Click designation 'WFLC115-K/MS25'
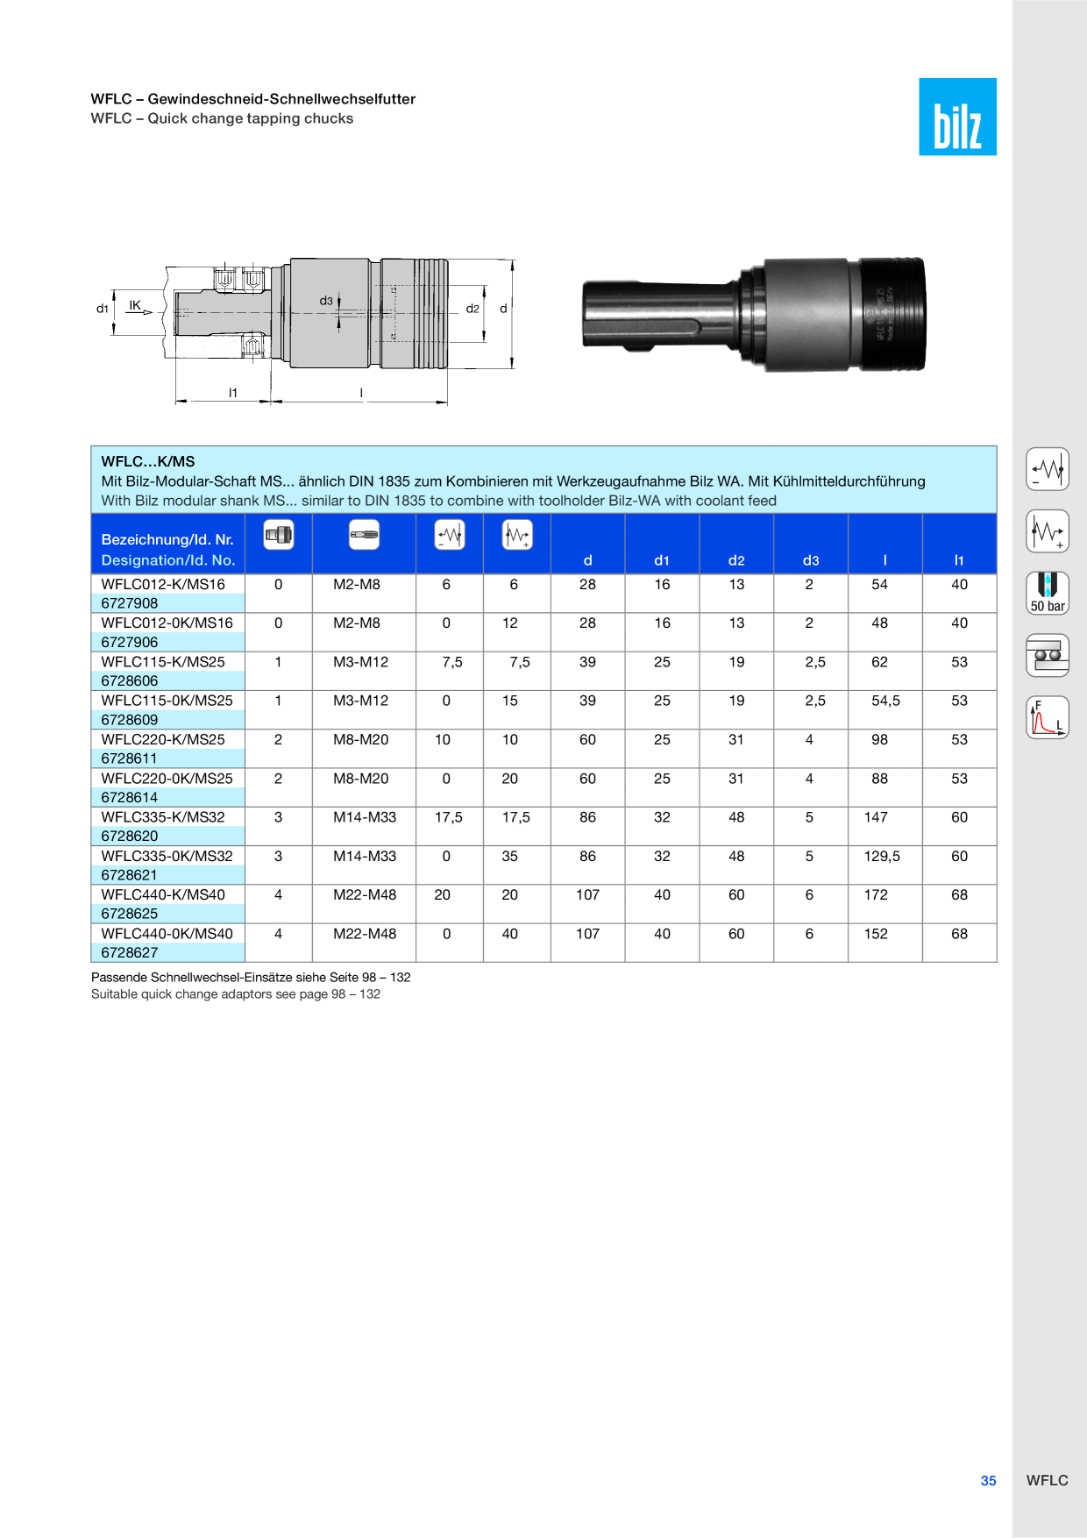Image resolution: width=1087 pixels, height=1538 pixels. pos(163,662)
